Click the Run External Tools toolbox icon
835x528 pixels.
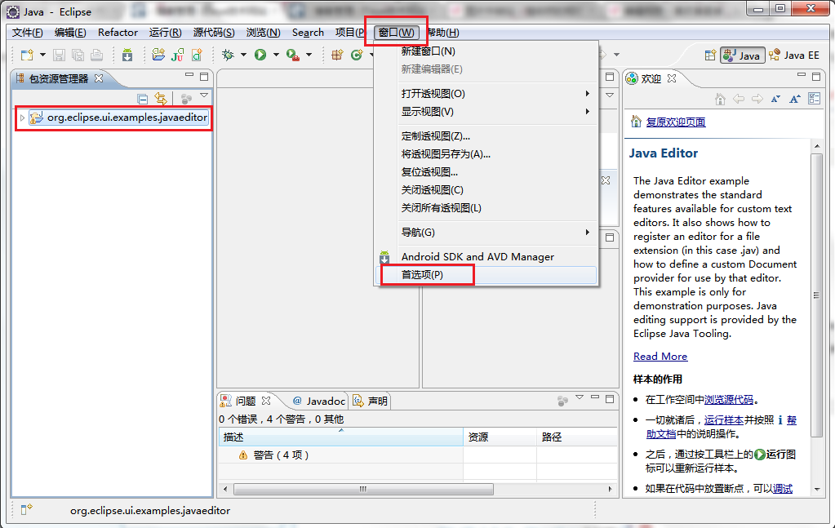(292, 55)
